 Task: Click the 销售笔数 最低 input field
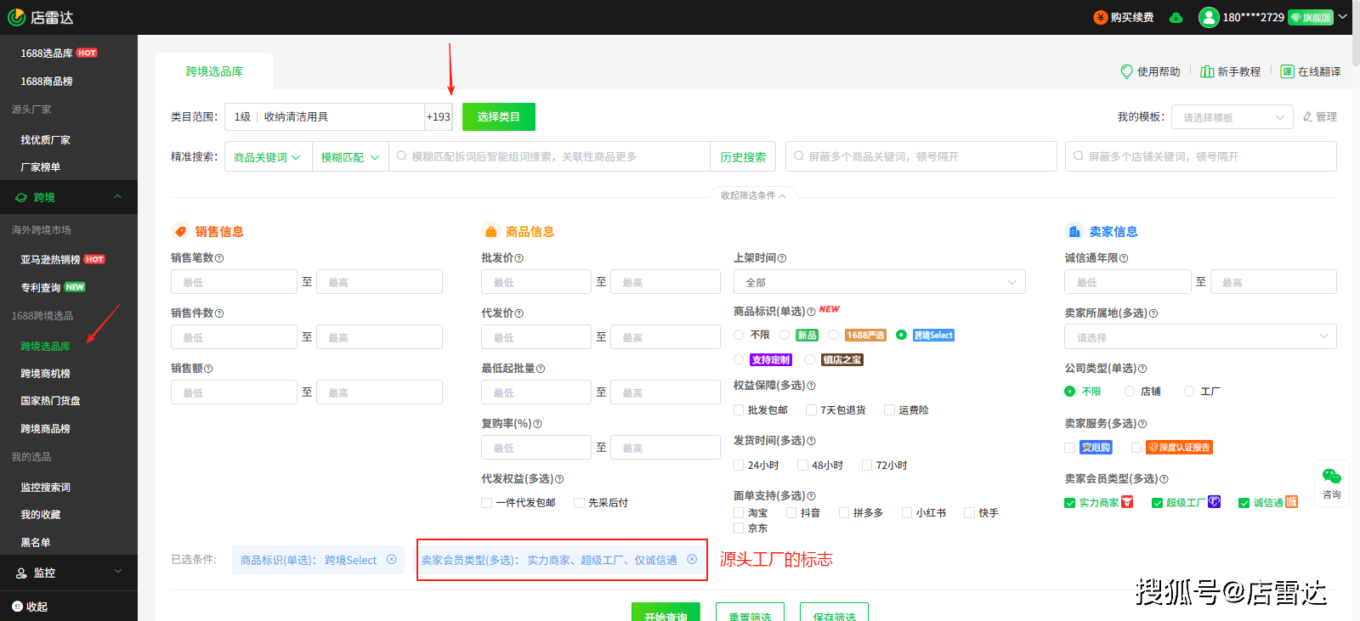pos(234,282)
